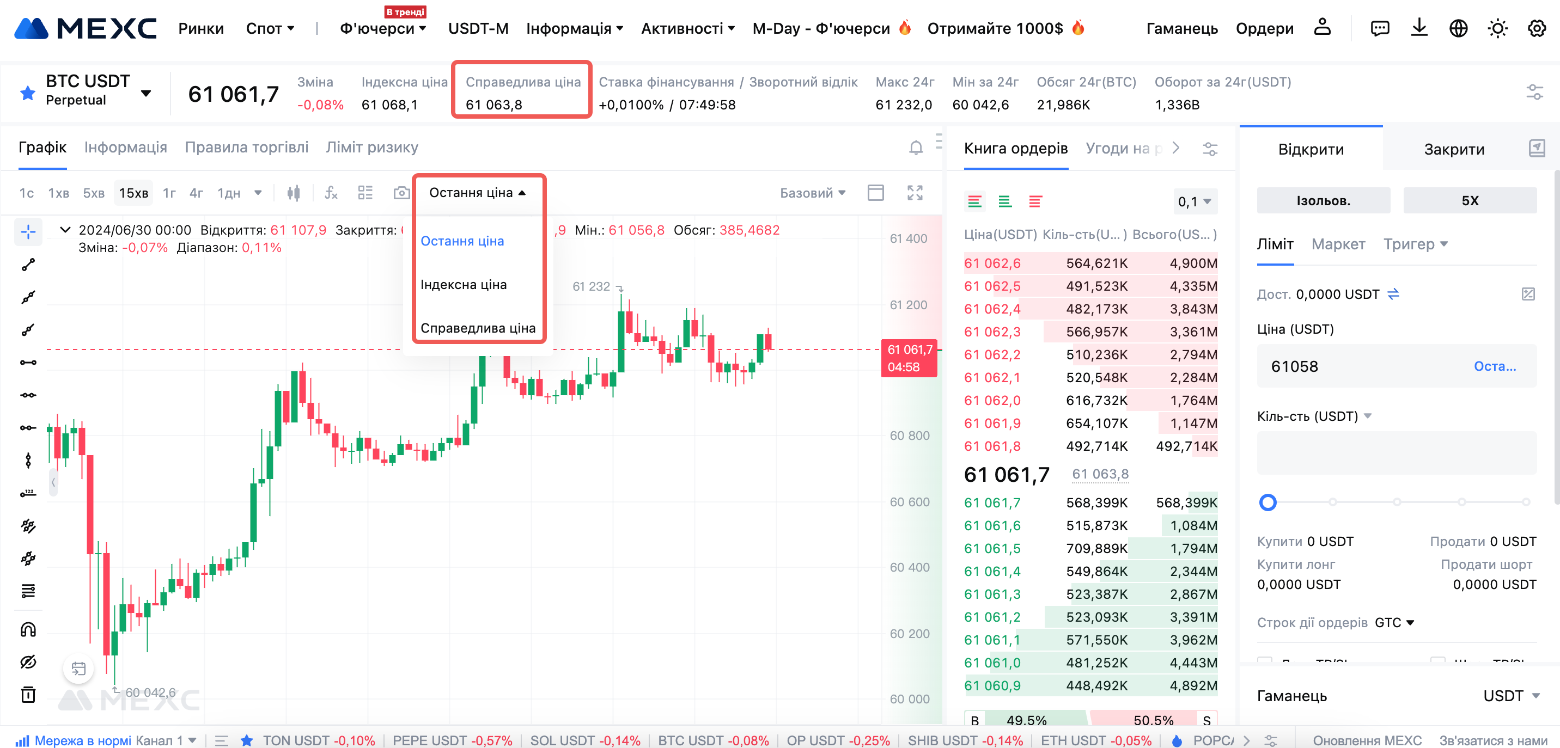Open the Активності dropdown

[x=687, y=28]
